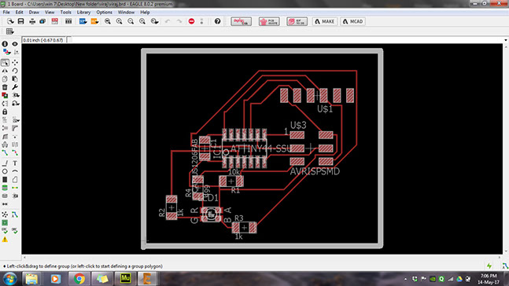Click the Open file icon in toolbar
Viewport: 509px width, 286px height.
pos(10,21)
